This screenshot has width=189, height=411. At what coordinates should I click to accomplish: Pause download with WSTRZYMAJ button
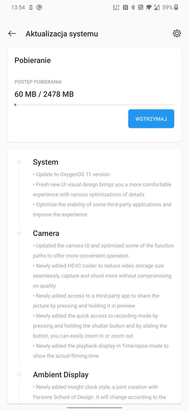point(151,119)
